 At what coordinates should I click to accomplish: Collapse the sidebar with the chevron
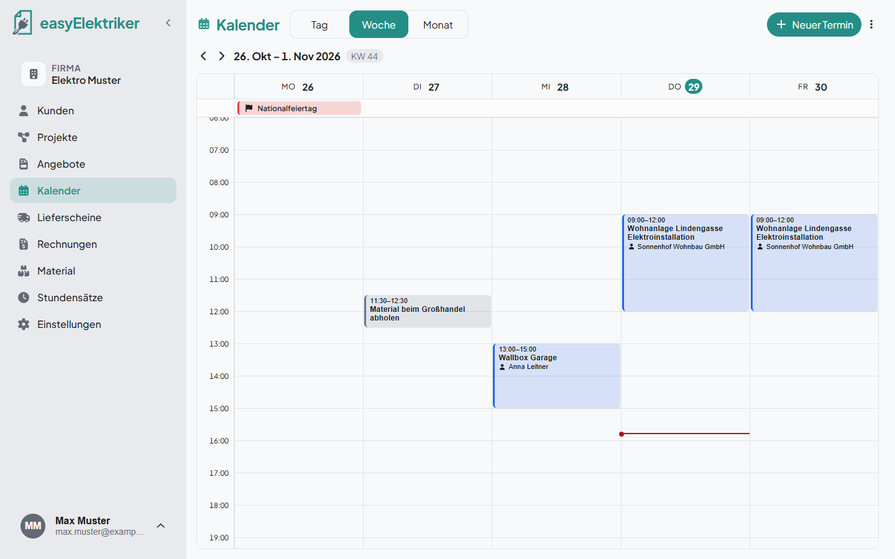(168, 23)
